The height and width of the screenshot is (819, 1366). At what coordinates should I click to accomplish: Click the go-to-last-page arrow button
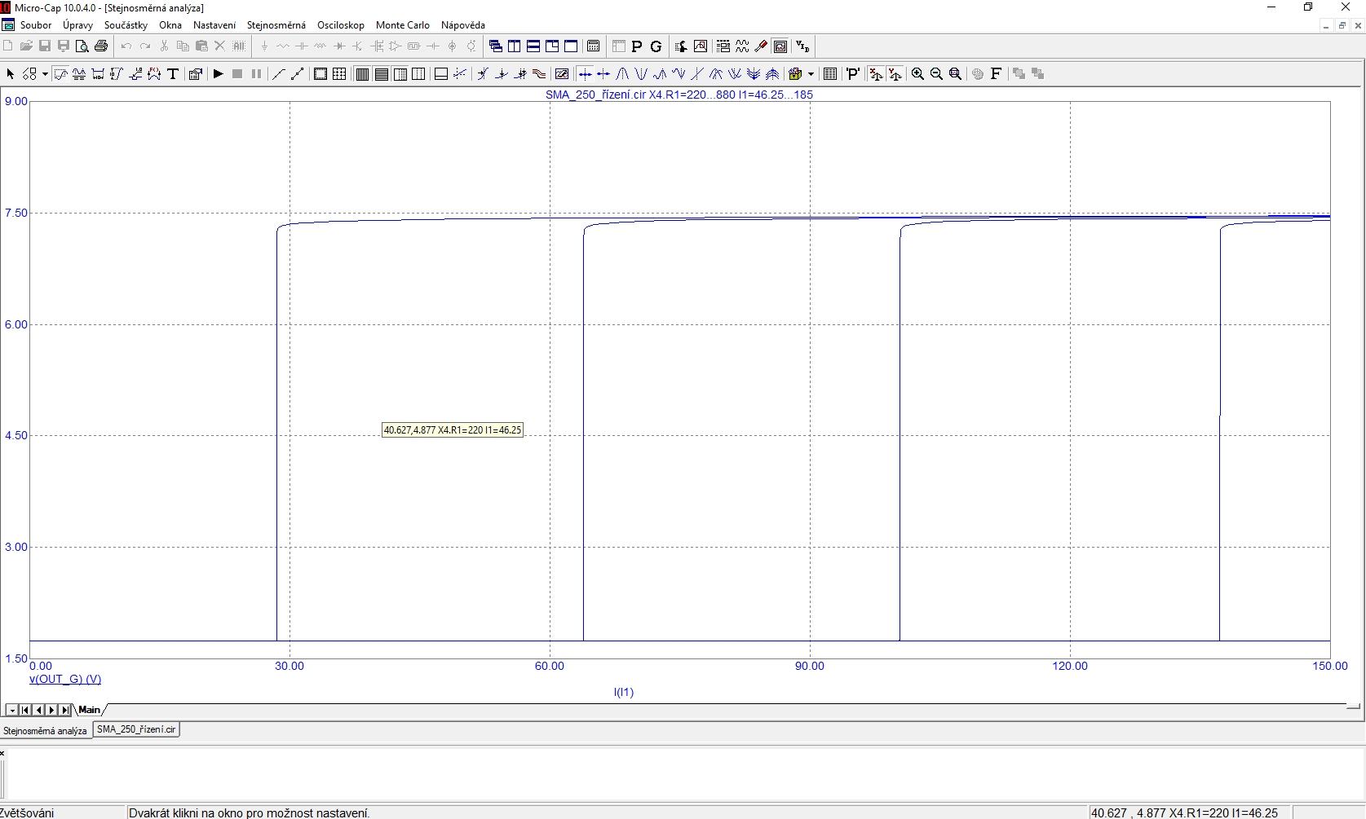pyautogui.click(x=65, y=711)
